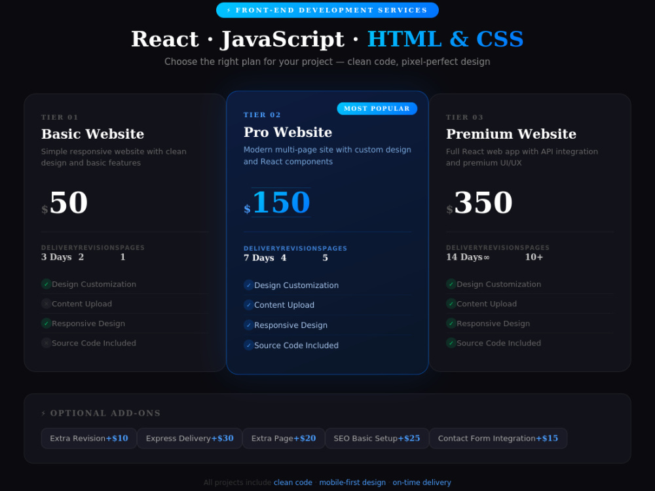Click the lightning bolt in the header badge
The image size is (655, 491).
229,10
